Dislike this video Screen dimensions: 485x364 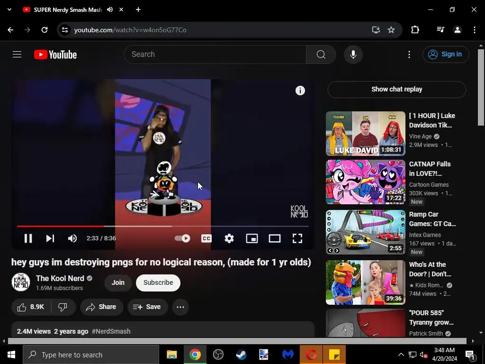tap(63, 307)
